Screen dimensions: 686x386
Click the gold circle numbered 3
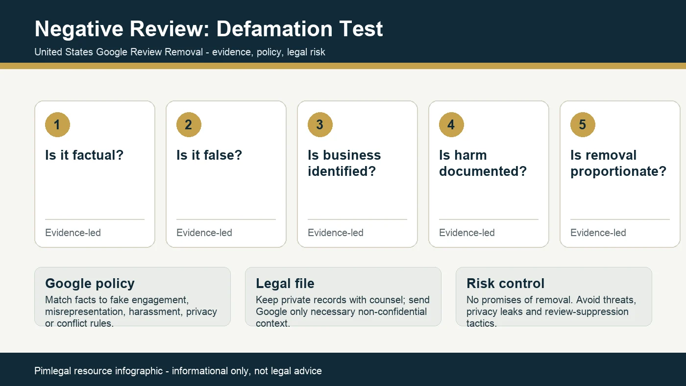tap(320, 124)
